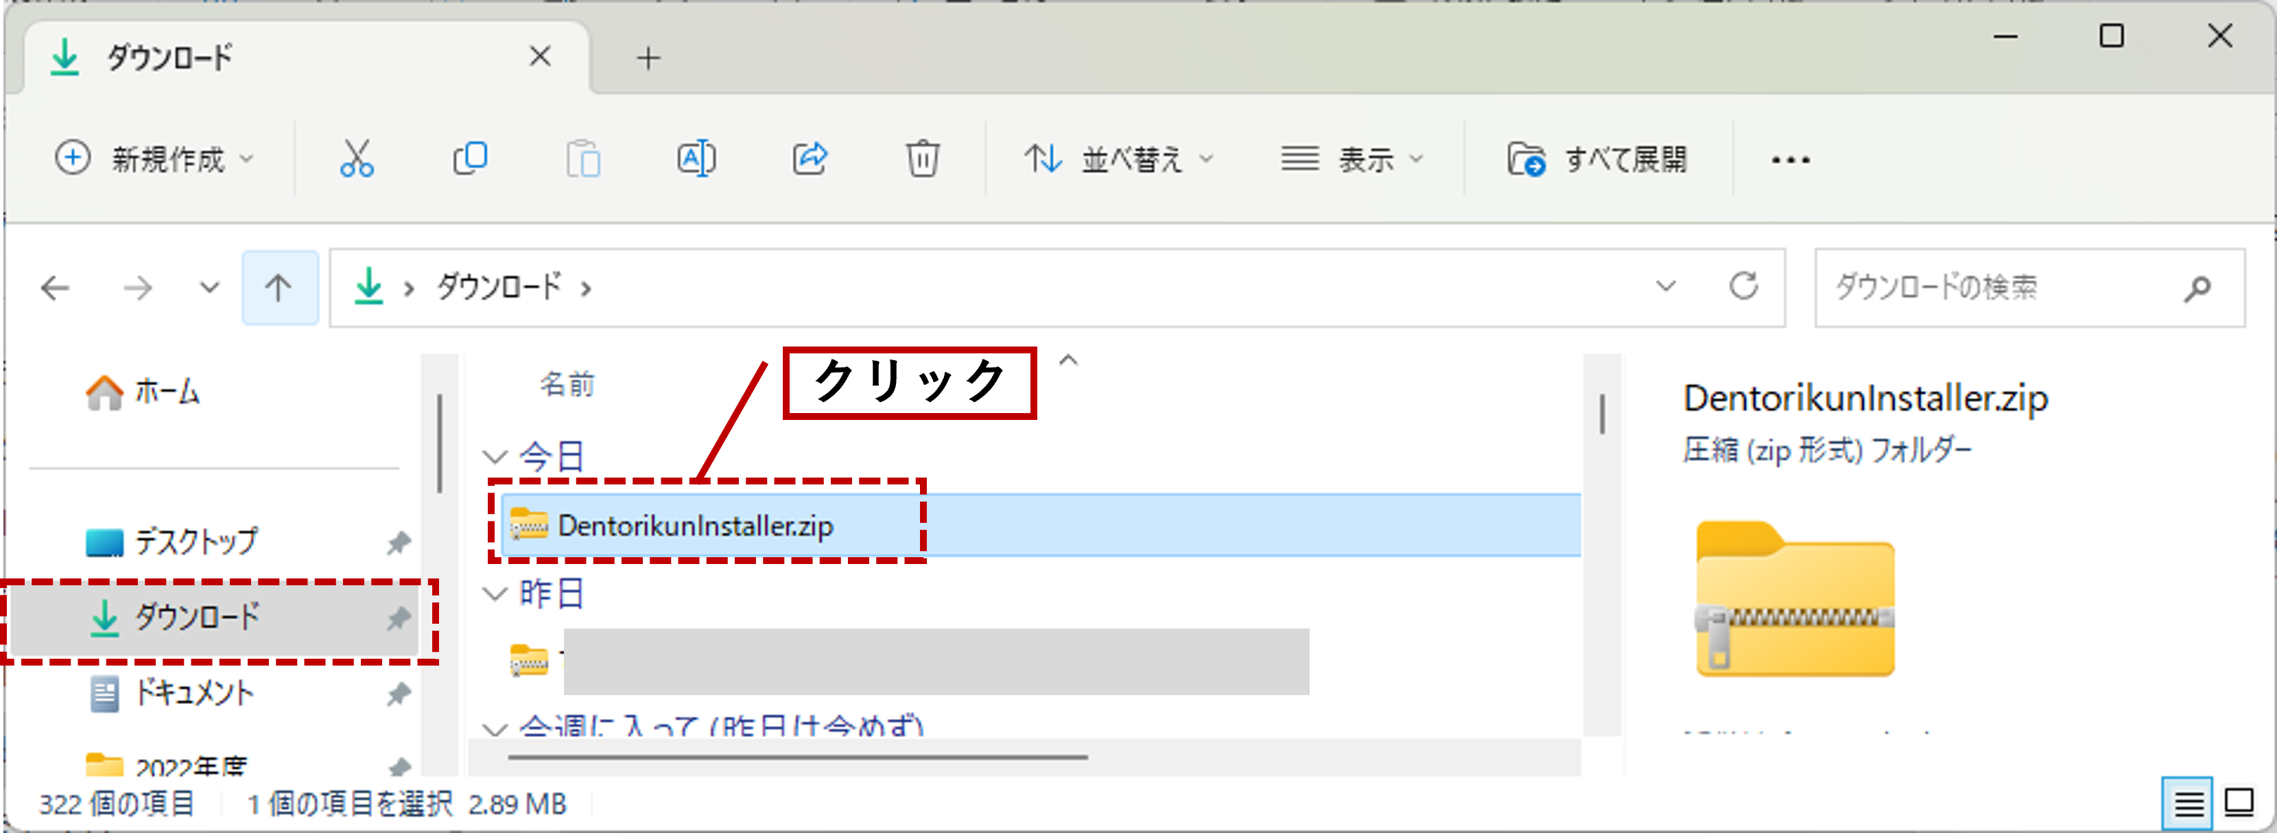Click the Share icon in toolbar
This screenshot has height=833, width=2277.
click(x=809, y=159)
